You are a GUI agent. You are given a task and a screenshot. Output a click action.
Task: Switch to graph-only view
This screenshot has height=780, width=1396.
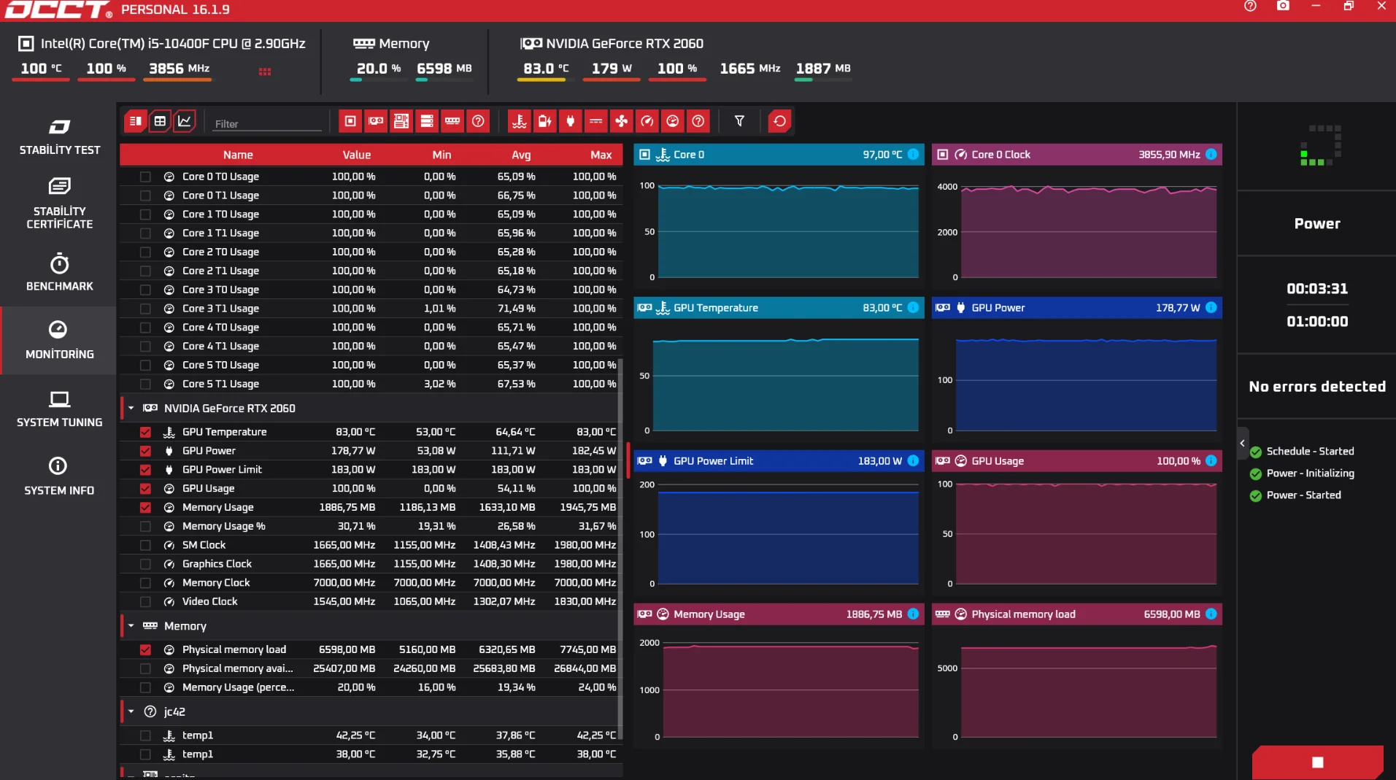tap(185, 121)
